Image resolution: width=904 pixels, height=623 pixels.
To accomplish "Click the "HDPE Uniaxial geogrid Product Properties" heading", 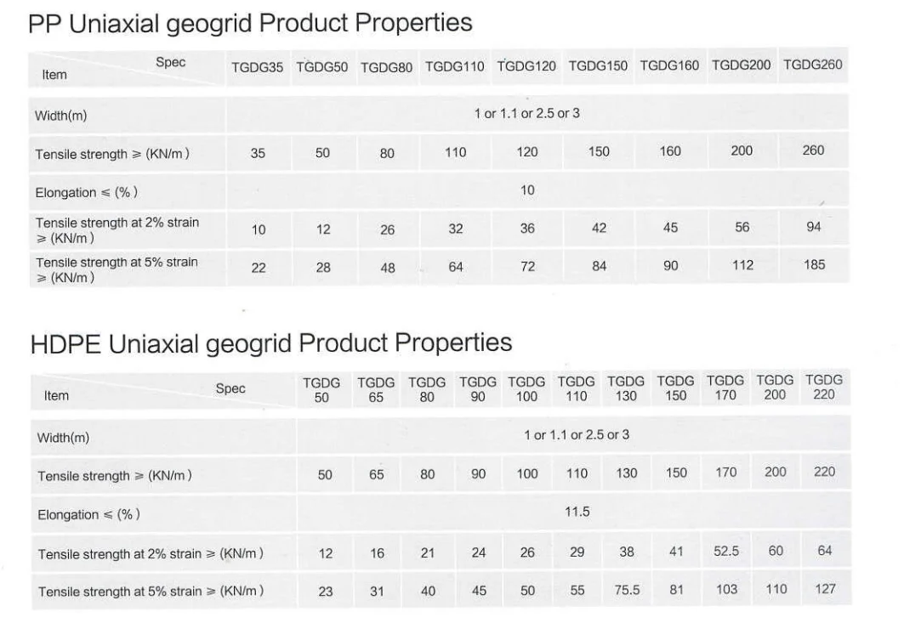I will pyautogui.click(x=270, y=343).
